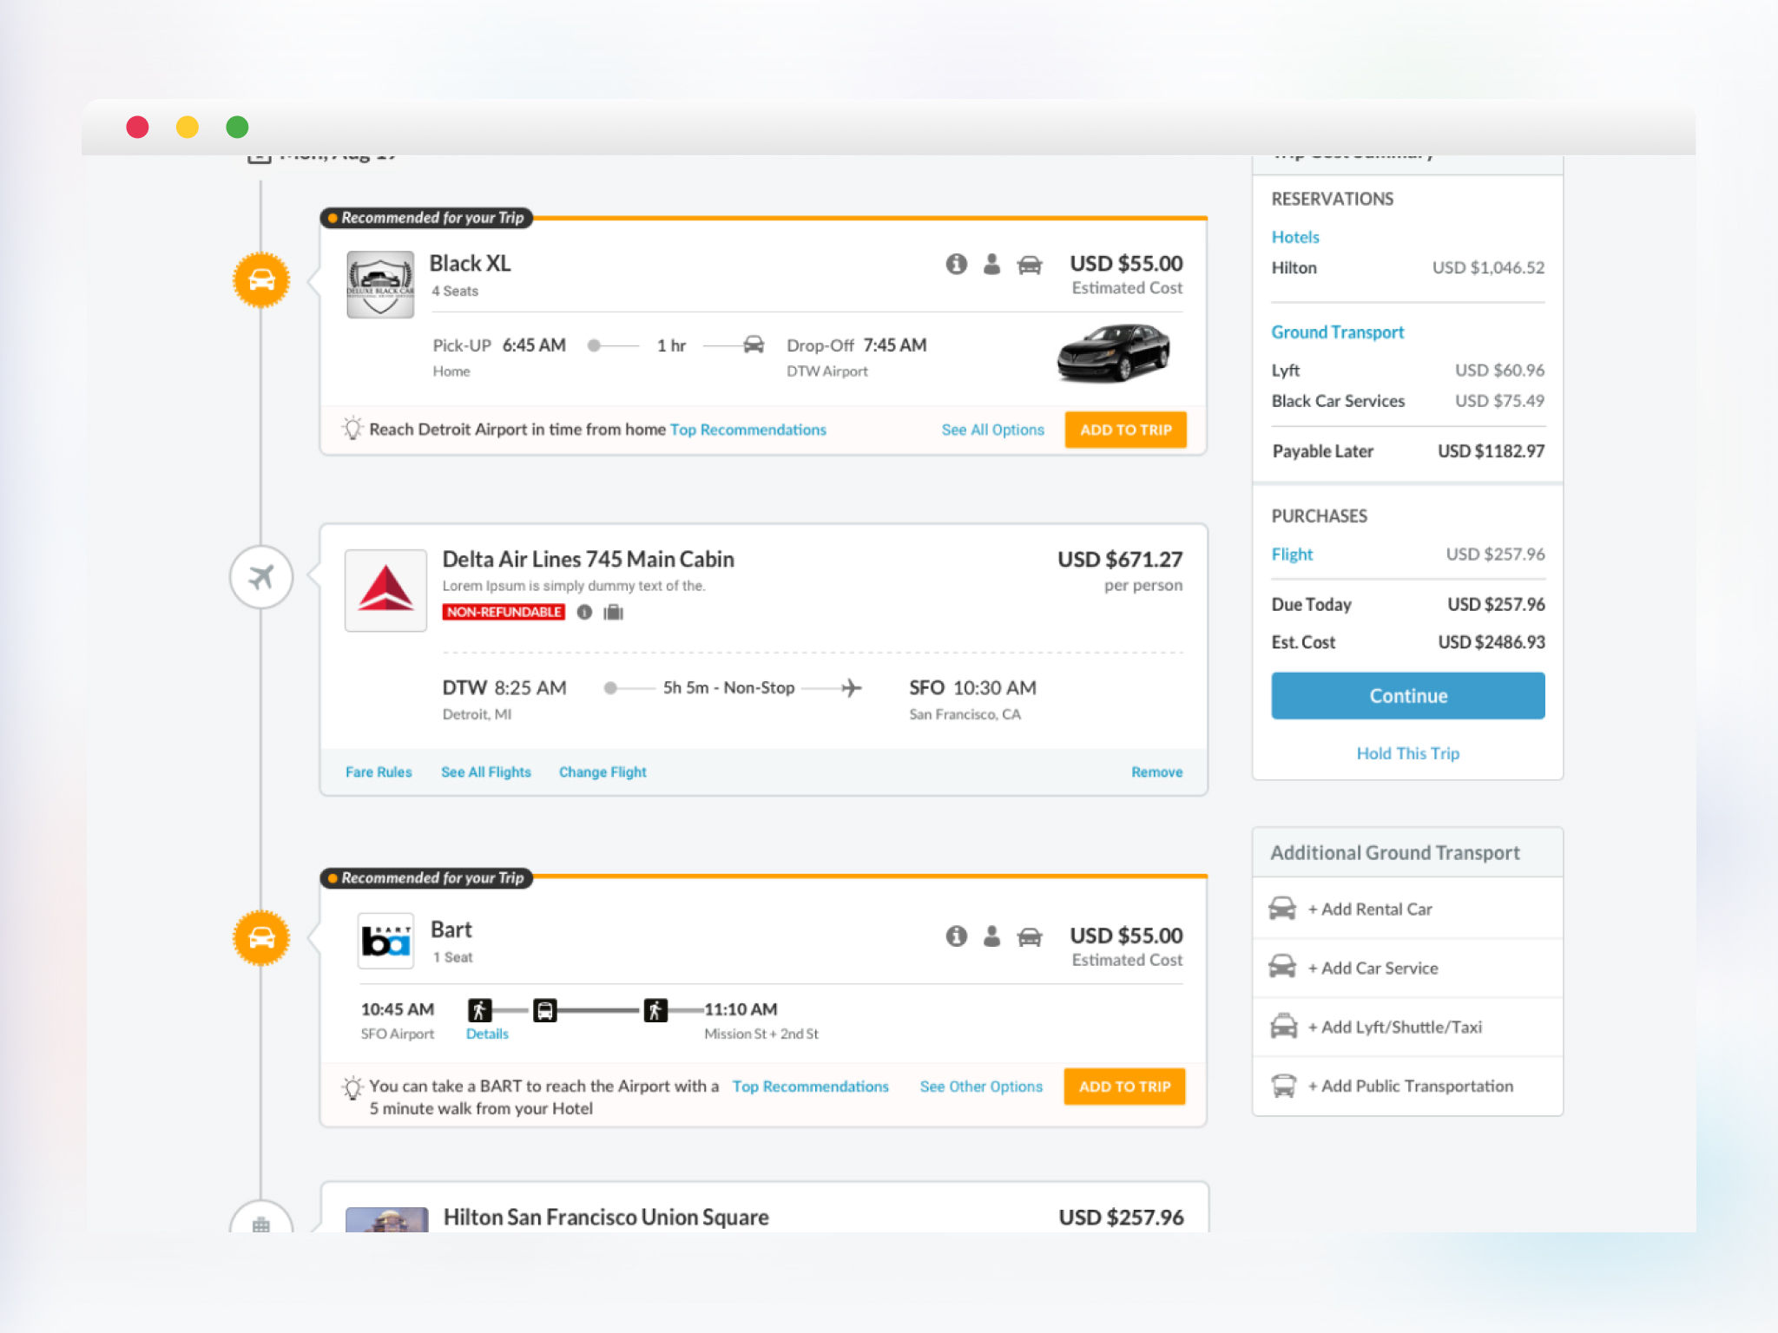The image size is (1778, 1333).
Task: Click the first walking icon on Bart route
Action: click(x=479, y=1010)
